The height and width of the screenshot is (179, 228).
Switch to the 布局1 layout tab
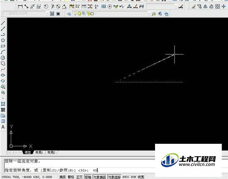39,152
